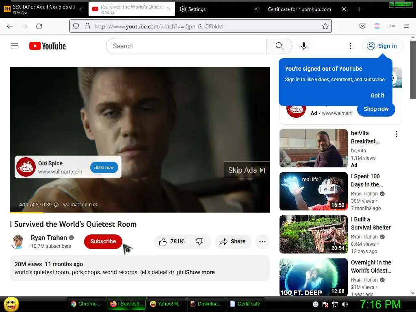
Task: Open a new browser tab
Action: pos(359,9)
